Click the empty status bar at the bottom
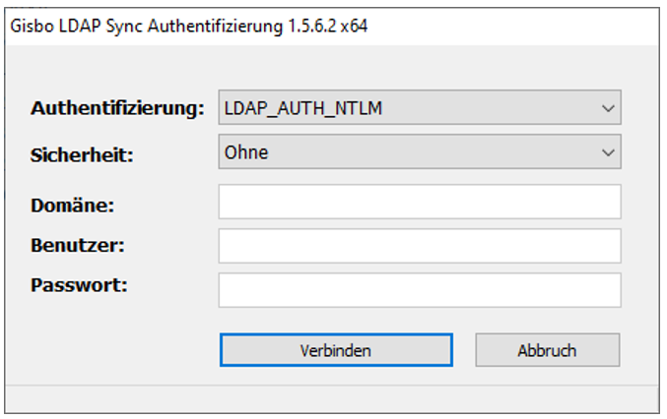The image size is (667, 419). pyautogui.click(x=332, y=399)
